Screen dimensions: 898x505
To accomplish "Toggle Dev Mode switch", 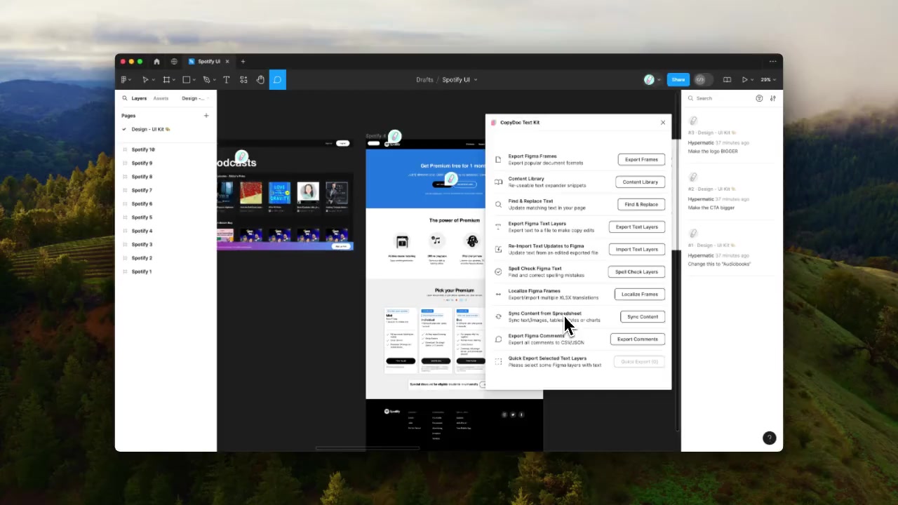I will coord(702,80).
